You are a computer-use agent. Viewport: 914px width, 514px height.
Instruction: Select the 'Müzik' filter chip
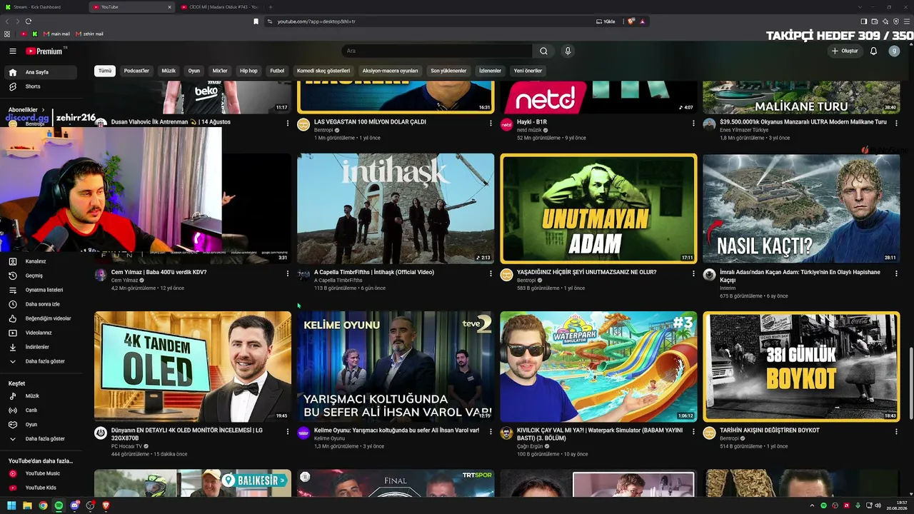coord(169,71)
